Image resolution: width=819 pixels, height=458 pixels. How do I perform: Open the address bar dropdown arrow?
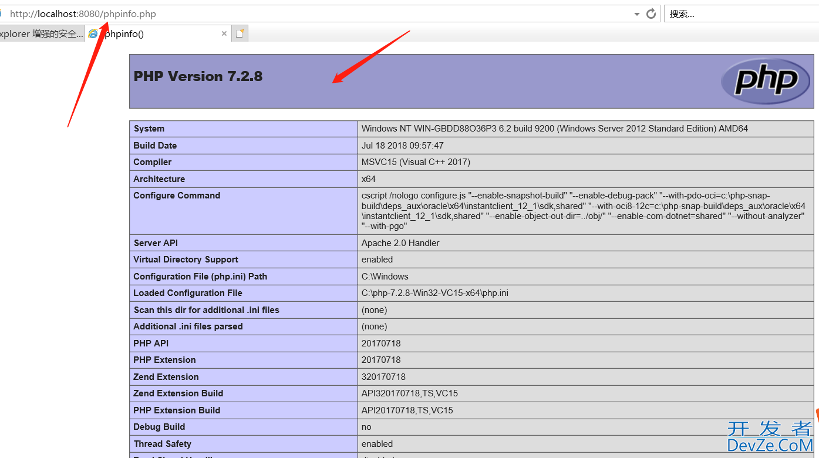(637, 14)
